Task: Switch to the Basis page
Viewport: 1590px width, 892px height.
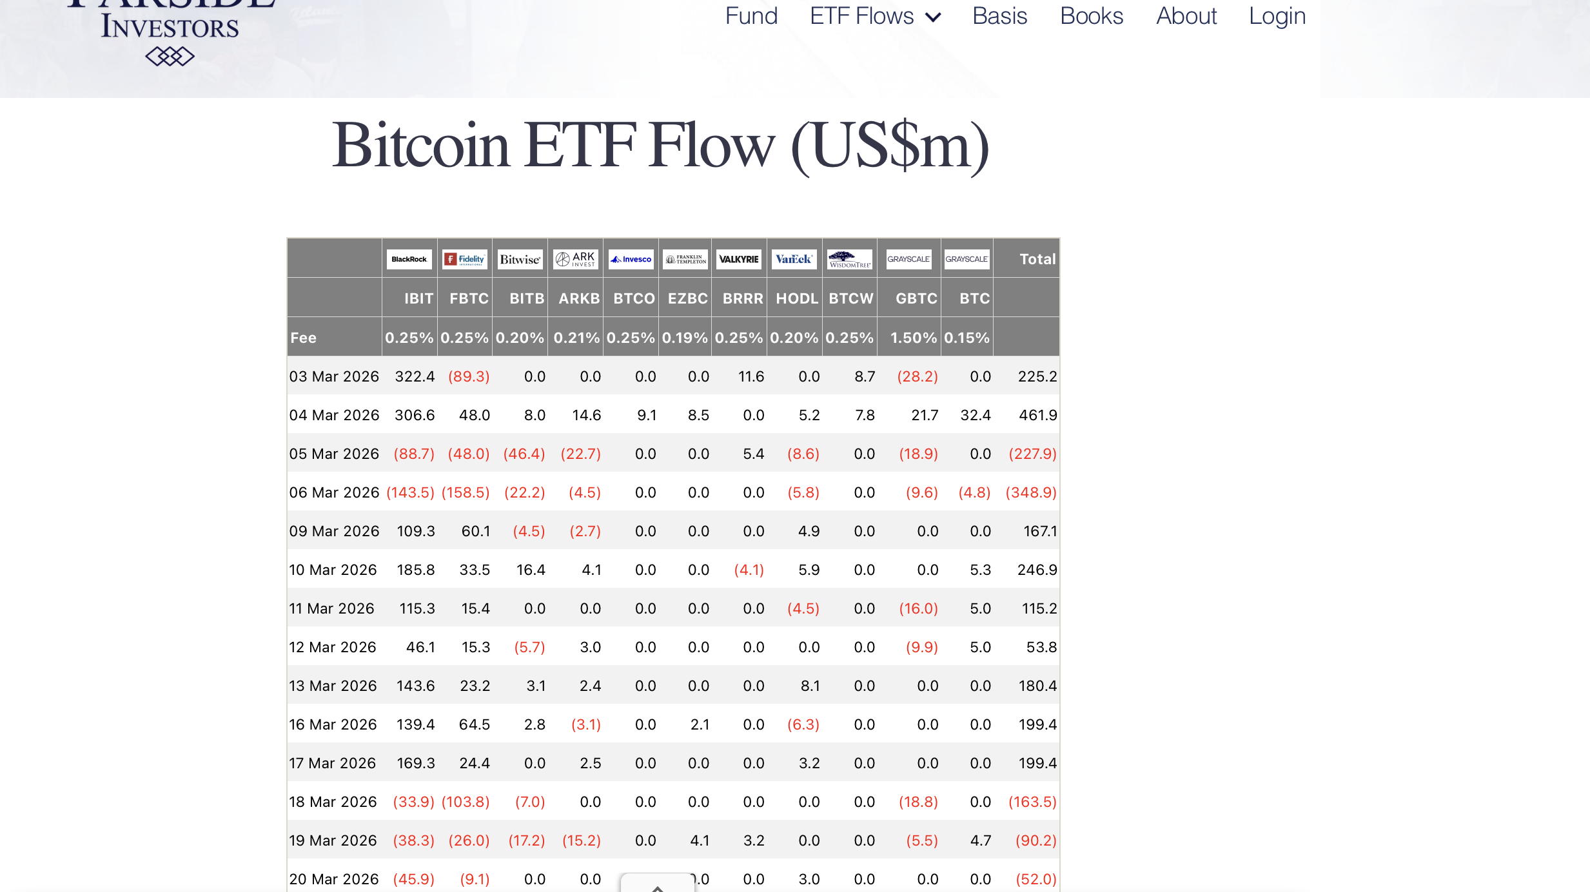Action: (999, 16)
